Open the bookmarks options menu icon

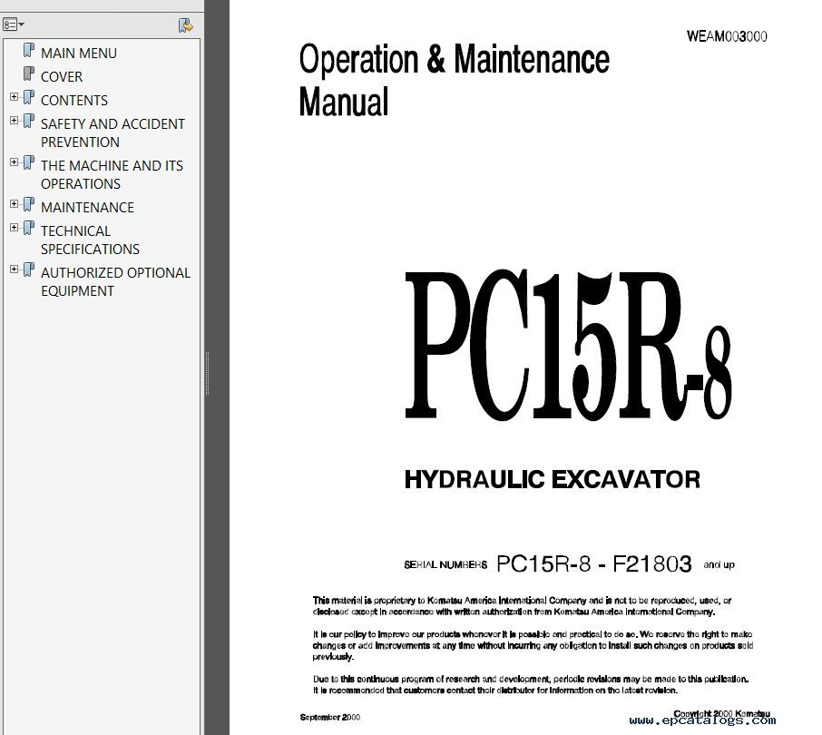13,24
